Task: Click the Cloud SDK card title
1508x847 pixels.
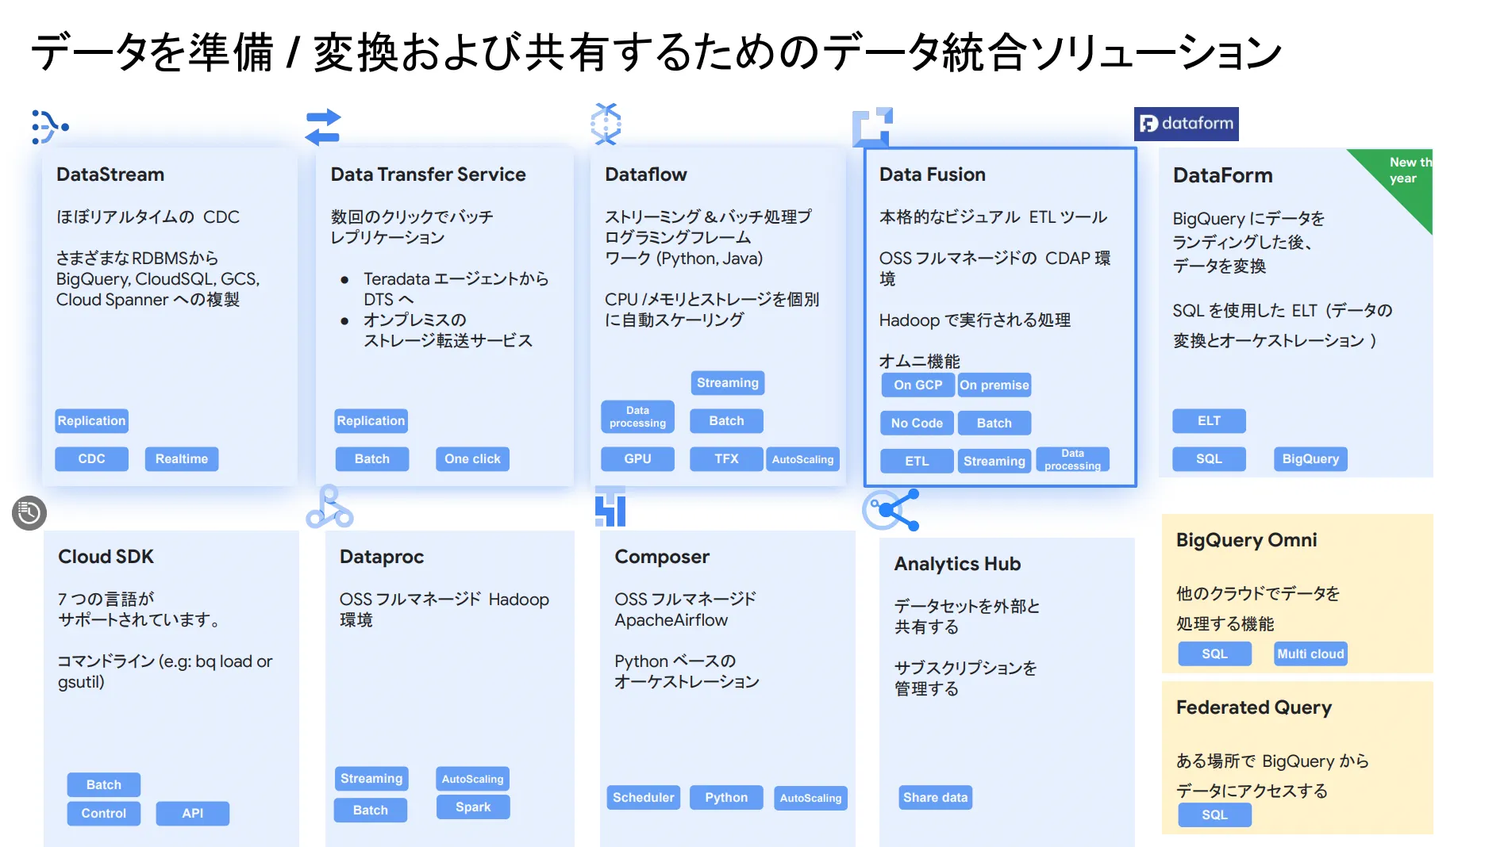Action: 106,557
